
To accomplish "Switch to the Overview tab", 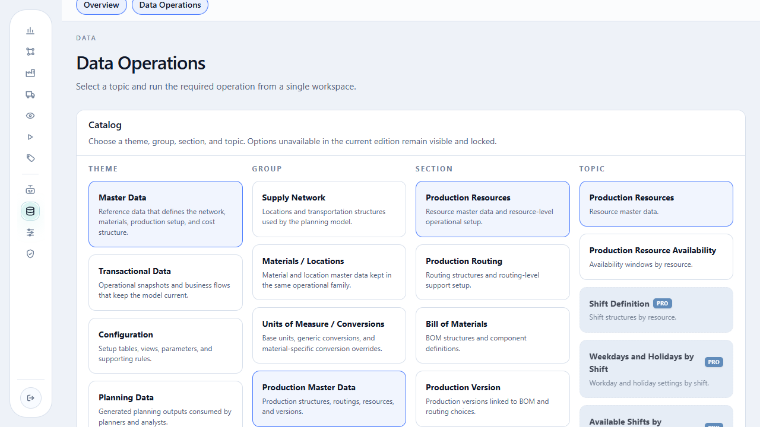I will coord(102,5).
